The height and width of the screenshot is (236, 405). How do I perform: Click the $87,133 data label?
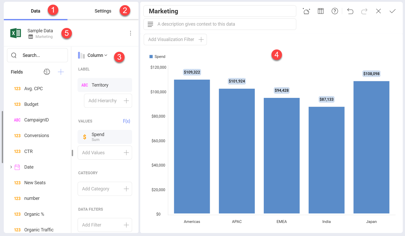pos(326,99)
